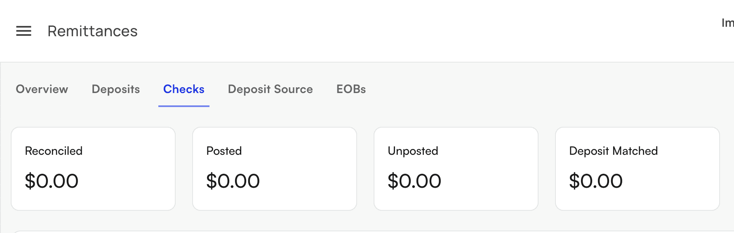Open the hamburger navigation menu
Screen dimensions: 734x233
click(24, 31)
